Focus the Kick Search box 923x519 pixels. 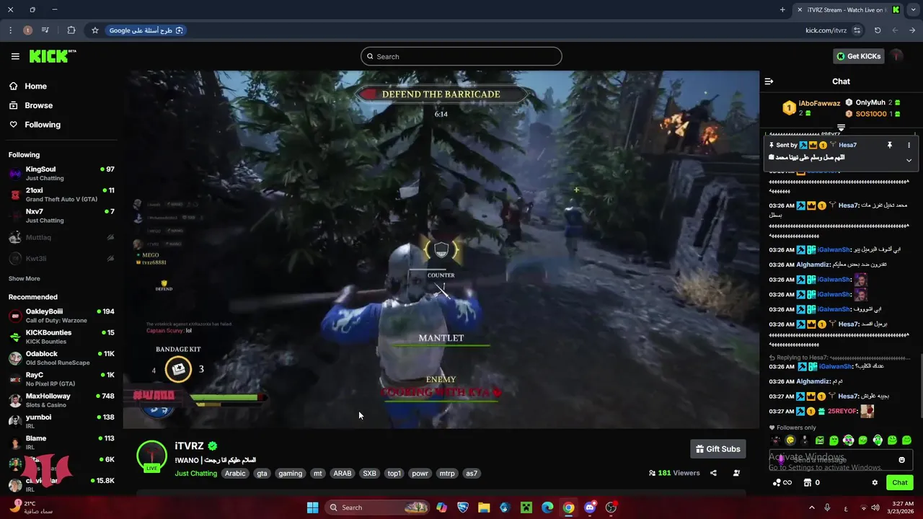(461, 56)
